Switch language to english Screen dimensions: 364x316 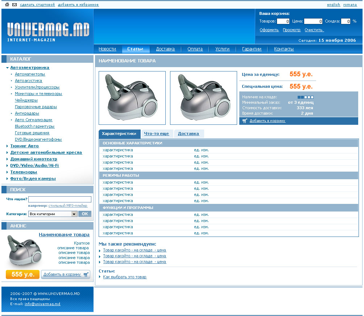click(x=333, y=5)
